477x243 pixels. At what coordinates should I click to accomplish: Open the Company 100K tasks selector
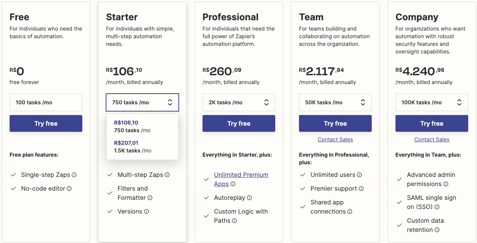click(x=432, y=102)
